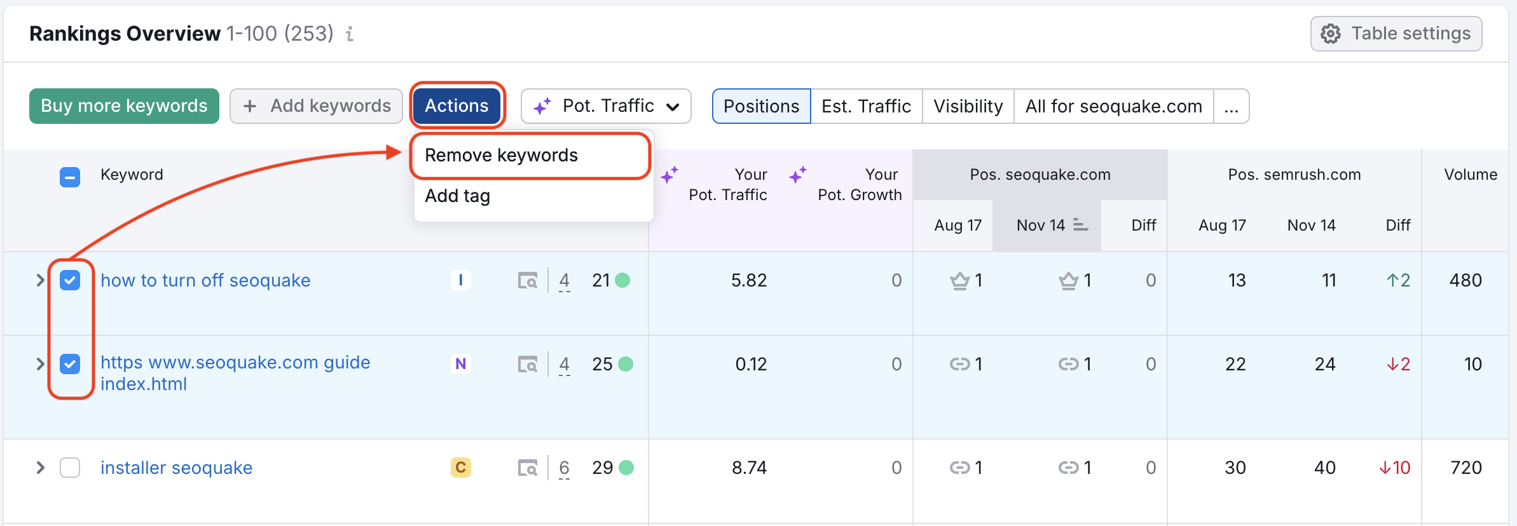Click the '...' more tabs button
1517x526 pixels.
click(x=1231, y=106)
